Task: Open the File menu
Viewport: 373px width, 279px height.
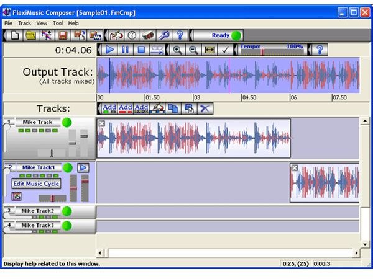Action: pyautogui.click(x=8, y=24)
